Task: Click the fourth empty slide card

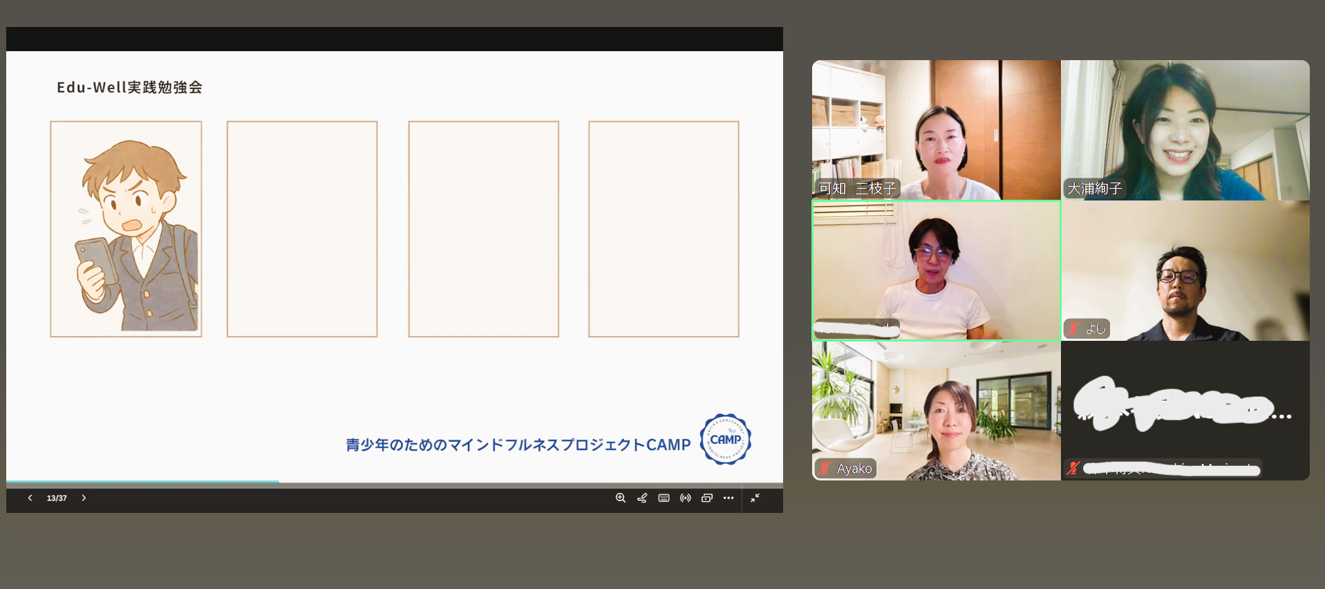Action: pyautogui.click(x=664, y=229)
